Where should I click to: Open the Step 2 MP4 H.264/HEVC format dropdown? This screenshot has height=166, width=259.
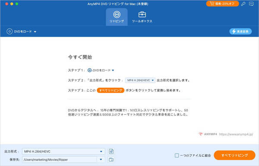[x=140, y=80]
